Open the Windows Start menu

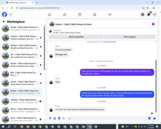click(3, 126)
